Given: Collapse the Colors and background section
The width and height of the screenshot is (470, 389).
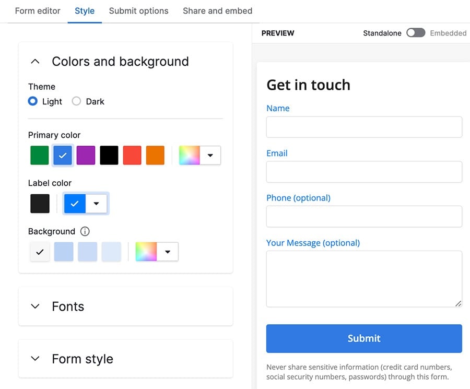Looking at the screenshot, I should coord(34,61).
